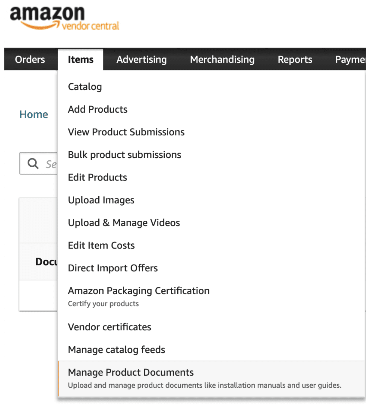The image size is (377, 407).
Task: Open the Payments navigation tab
Action: pos(350,59)
